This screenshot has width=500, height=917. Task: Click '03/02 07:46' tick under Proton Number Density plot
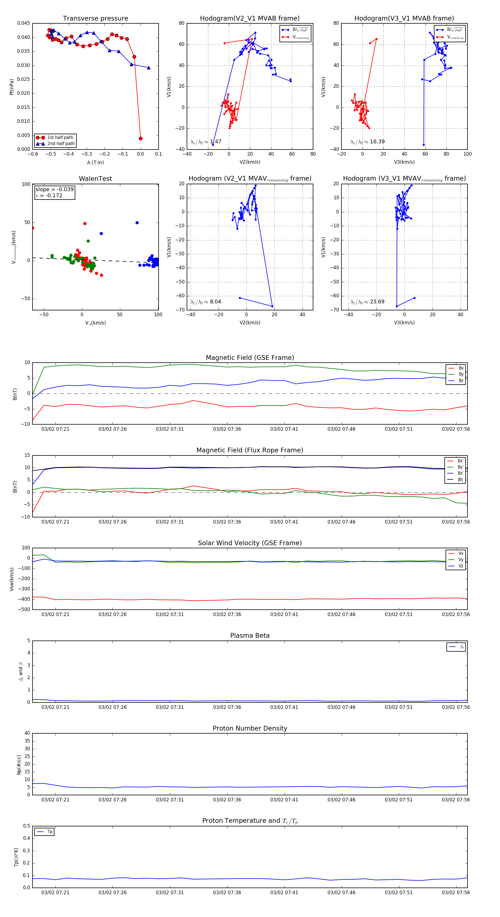[x=341, y=800]
